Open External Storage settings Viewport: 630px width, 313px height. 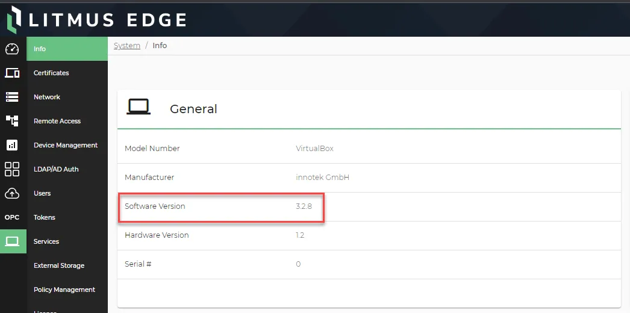coord(59,265)
